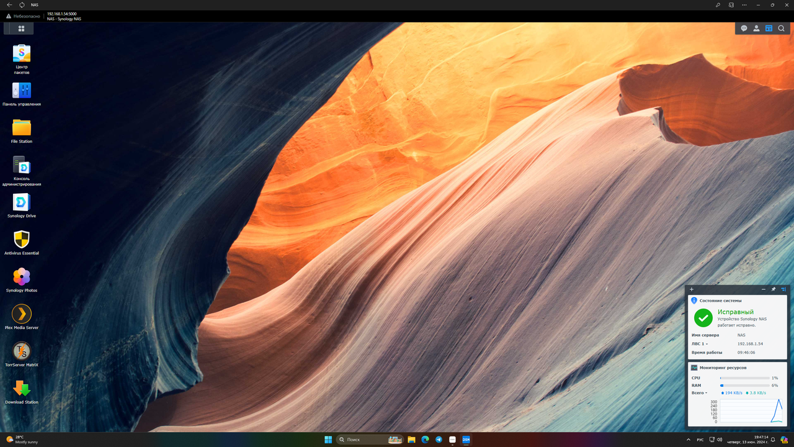Viewport: 794px width, 447px height.
Task: Open the DSM main menu grid
Action: pyautogui.click(x=21, y=29)
